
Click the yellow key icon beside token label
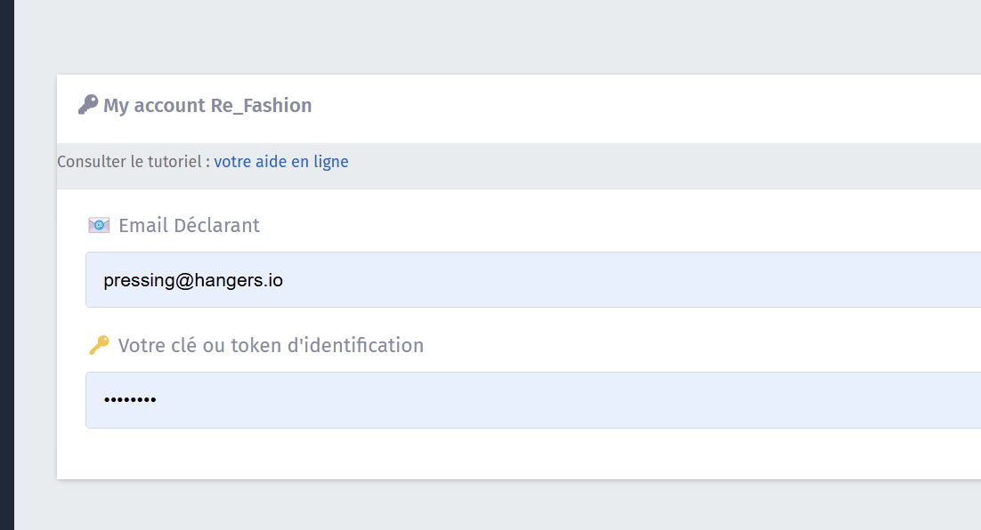pos(99,345)
